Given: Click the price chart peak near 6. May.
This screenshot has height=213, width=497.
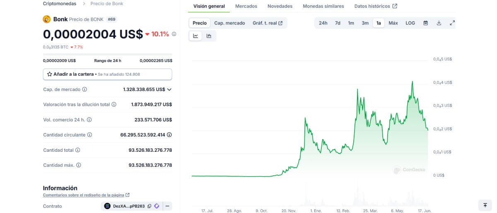Looking at the screenshot, I should click(413, 82).
